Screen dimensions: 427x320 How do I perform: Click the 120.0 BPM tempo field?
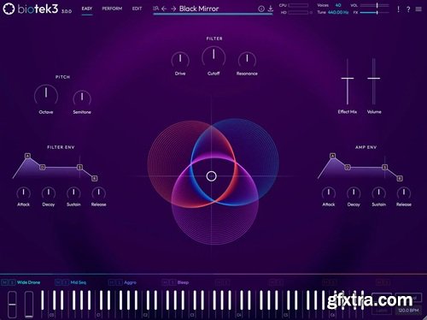[408, 311]
